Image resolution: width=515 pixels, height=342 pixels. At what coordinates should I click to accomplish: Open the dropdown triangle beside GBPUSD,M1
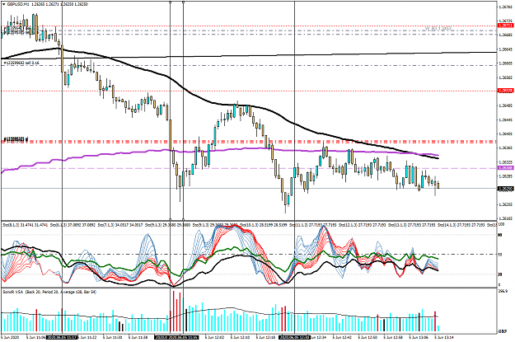pyautogui.click(x=3, y=4)
